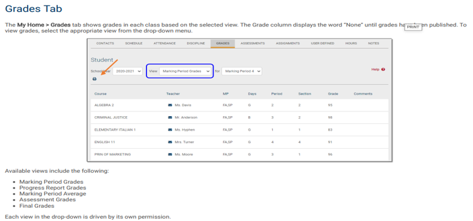Image resolution: width=473 pixels, height=221 pixels.
Task: Email Mr. Anderson via envelope icon
Action: 170,117
